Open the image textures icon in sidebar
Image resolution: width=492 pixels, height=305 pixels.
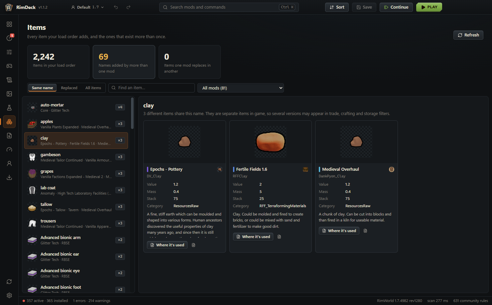tap(9, 94)
